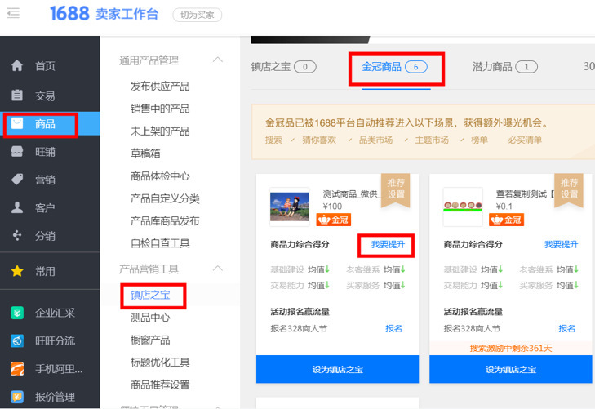
Task: Click the 切为买家 button
Action: [x=197, y=15]
